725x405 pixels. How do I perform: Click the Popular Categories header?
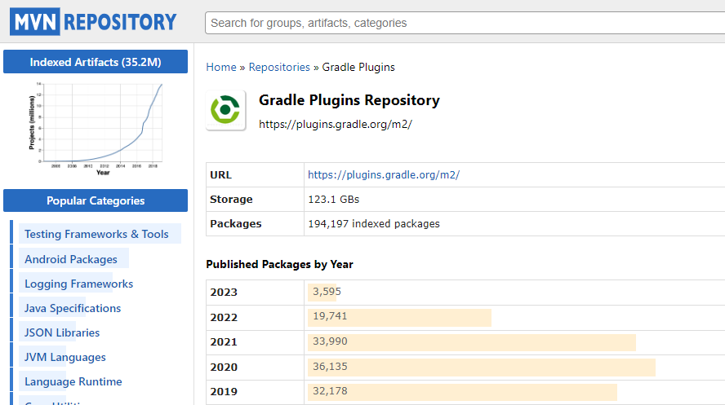tap(96, 200)
